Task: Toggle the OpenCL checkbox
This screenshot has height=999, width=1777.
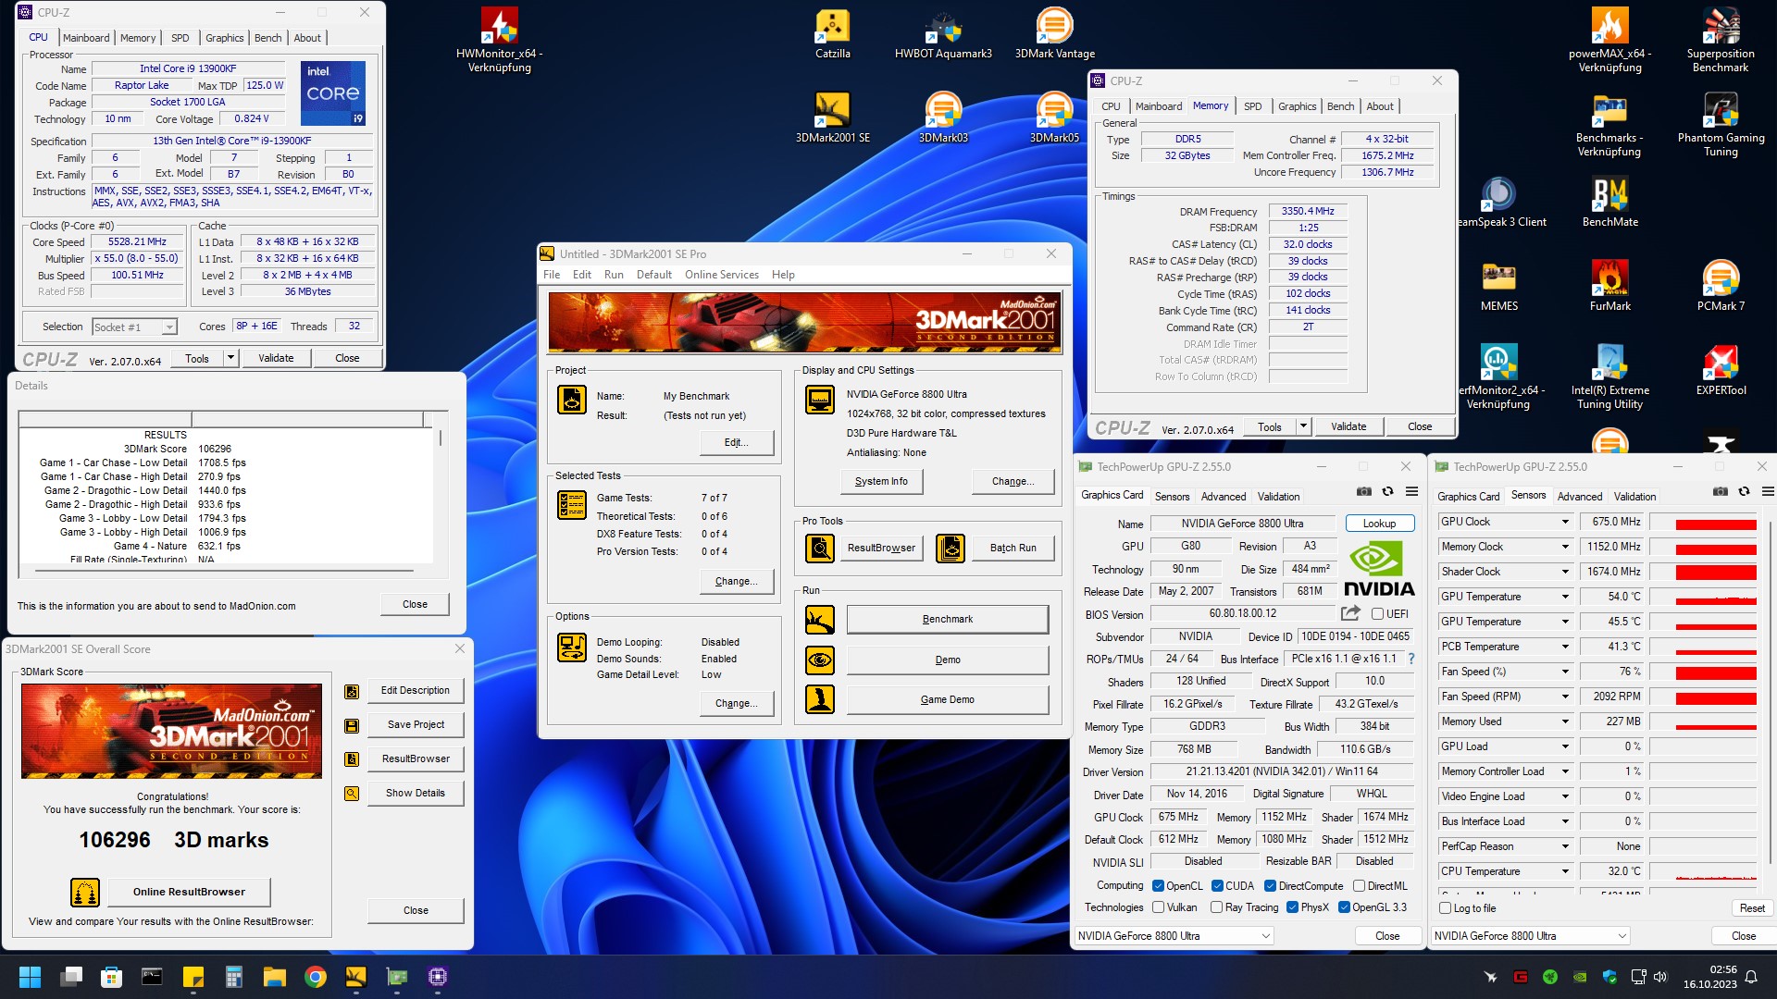Action: (1158, 886)
